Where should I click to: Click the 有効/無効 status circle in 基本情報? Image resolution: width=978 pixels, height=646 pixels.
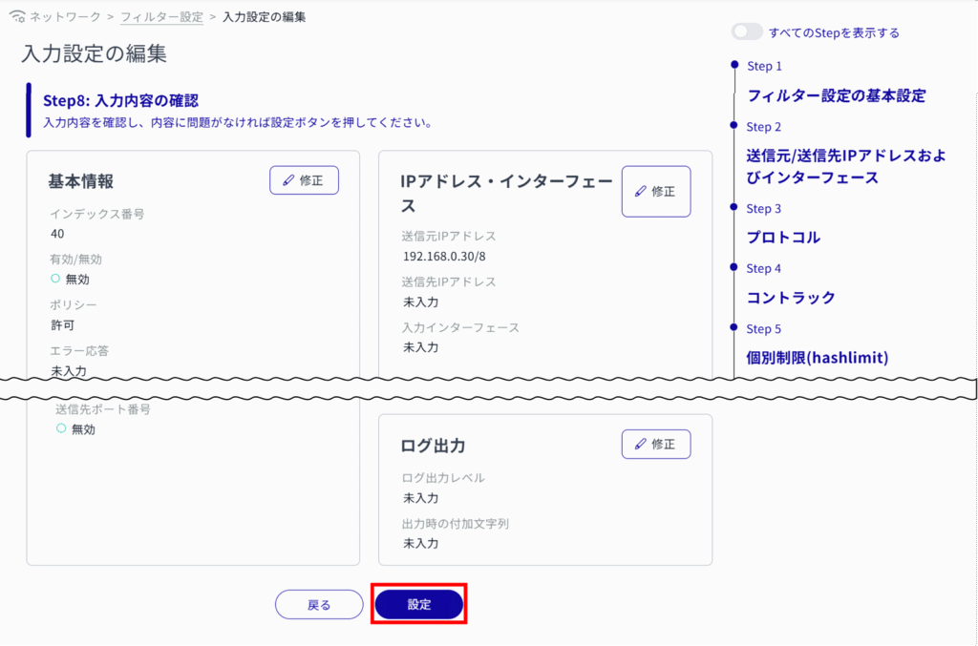point(55,279)
